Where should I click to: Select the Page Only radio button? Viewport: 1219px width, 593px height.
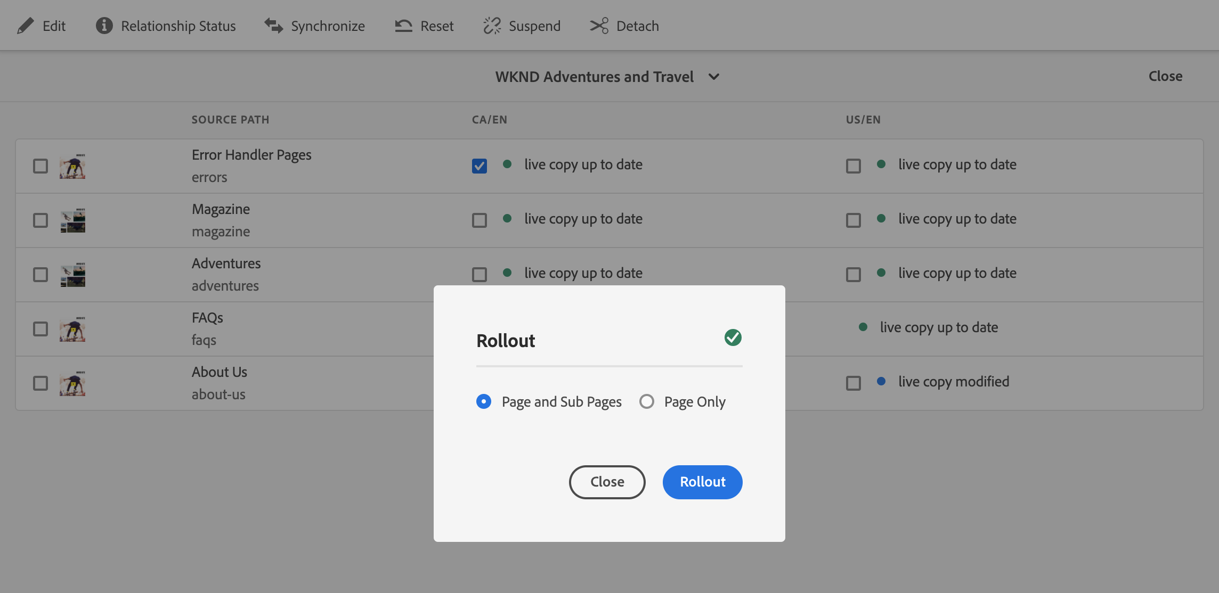coord(647,401)
